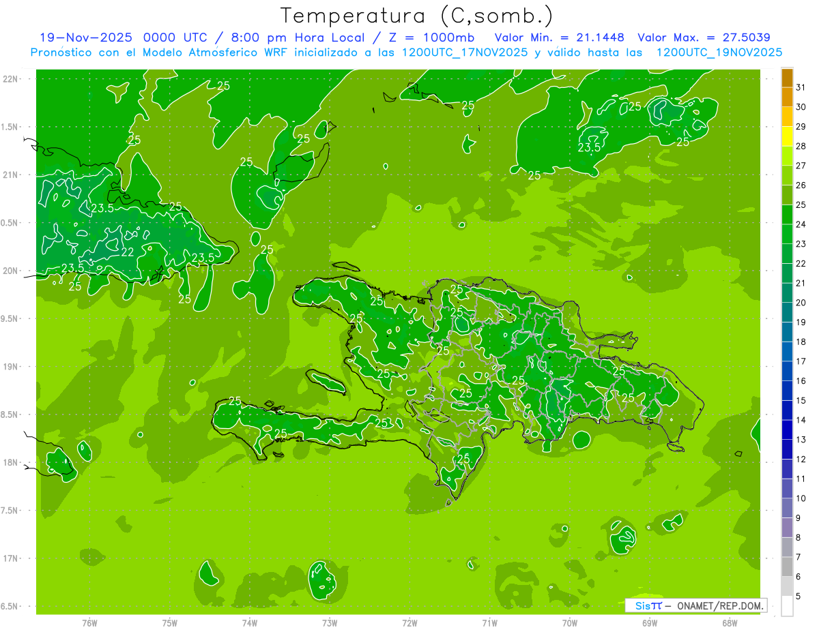Click the "1.5N" latitude axis label
The image size is (819, 632).
10,127
